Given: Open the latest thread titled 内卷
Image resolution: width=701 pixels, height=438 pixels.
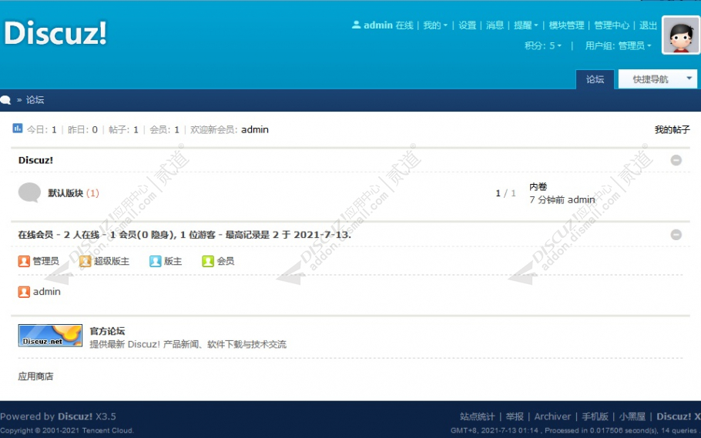Looking at the screenshot, I should click(x=538, y=187).
